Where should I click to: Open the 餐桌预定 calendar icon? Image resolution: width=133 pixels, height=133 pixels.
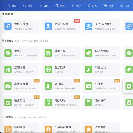8,102
